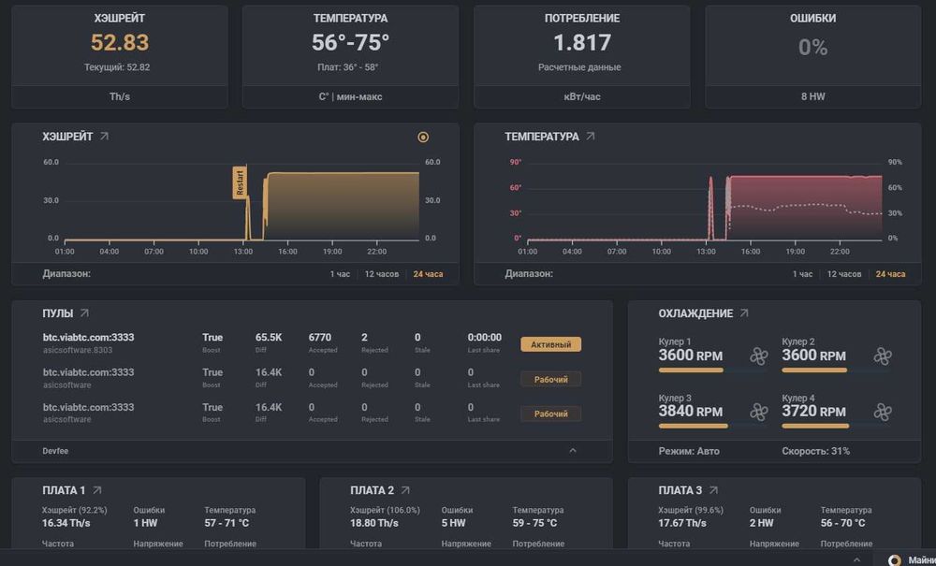This screenshot has height=566, width=936.
Task: Click the Кулер 2 fan icon
Action: [883, 356]
